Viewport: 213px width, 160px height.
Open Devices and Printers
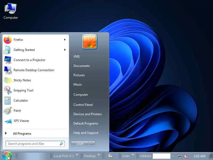click(x=88, y=114)
